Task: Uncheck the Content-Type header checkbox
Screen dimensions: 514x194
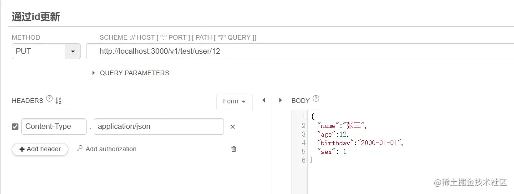Action: click(x=15, y=127)
